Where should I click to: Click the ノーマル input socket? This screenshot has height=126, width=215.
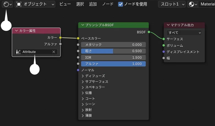tap(78, 70)
